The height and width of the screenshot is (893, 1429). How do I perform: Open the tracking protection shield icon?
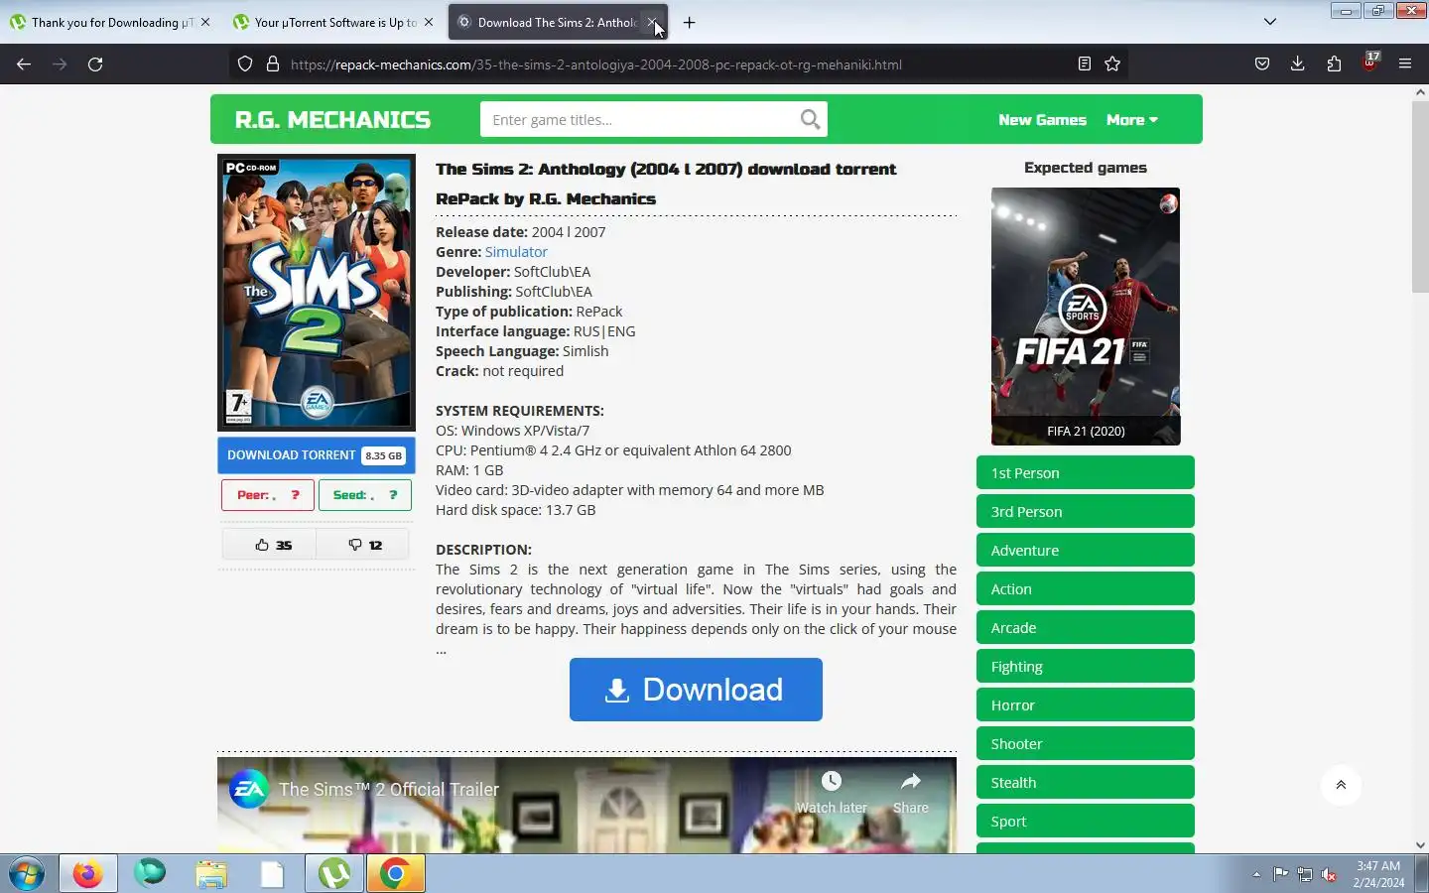(245, 64)
